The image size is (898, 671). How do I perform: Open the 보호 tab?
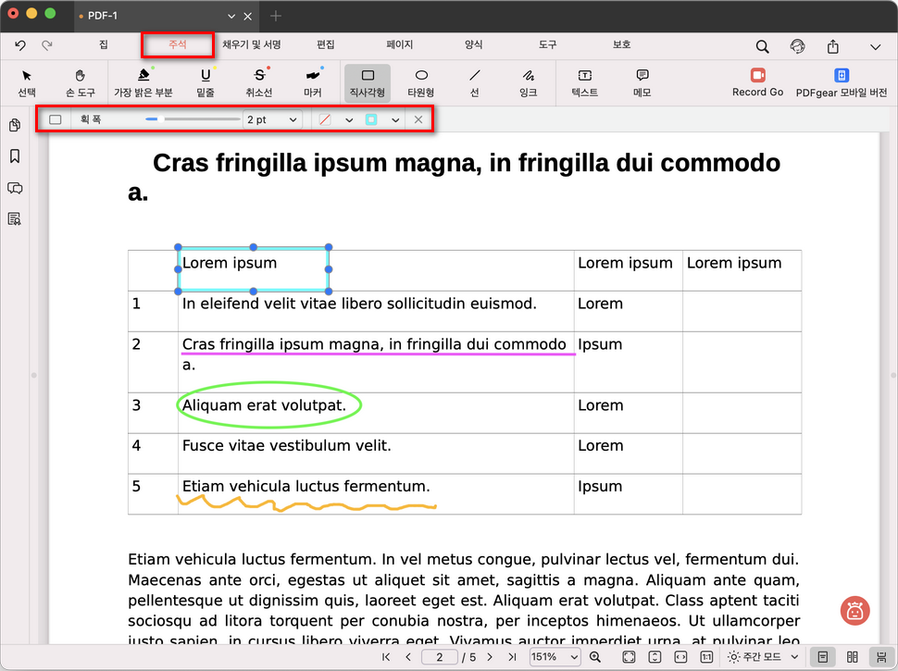[621, 44]
